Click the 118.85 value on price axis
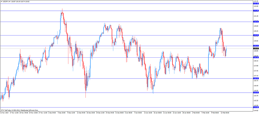 256,51
